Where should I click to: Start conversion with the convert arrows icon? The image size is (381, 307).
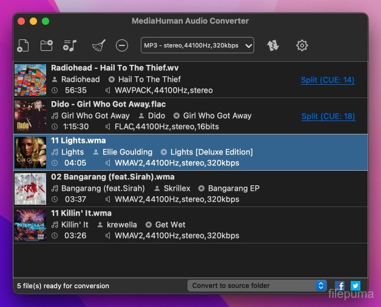point(273,45)
